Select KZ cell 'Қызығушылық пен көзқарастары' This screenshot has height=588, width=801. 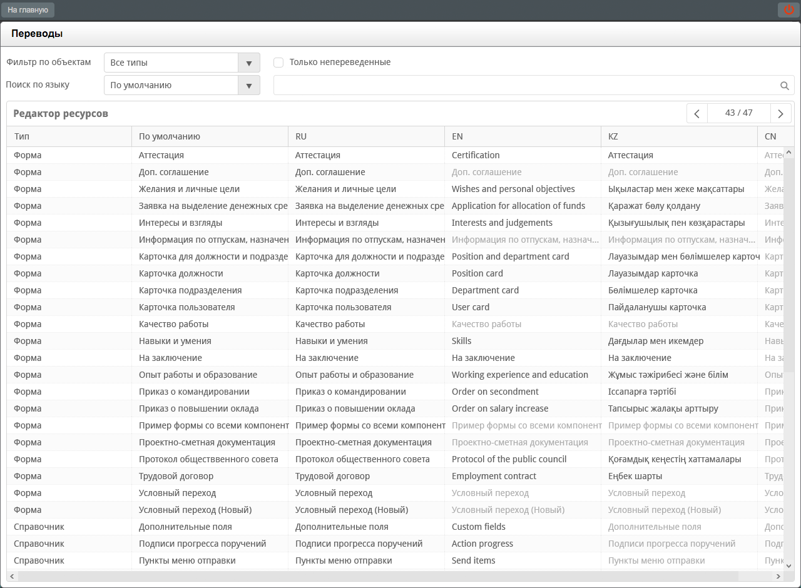pyautogui.click(x=680, y=223)
